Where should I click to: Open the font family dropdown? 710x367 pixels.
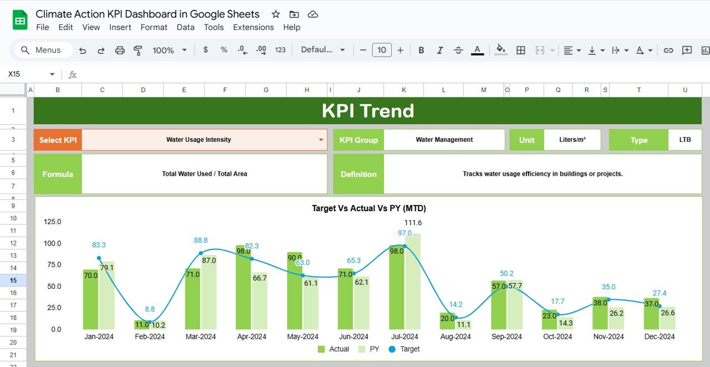click(x=323, y=50)
